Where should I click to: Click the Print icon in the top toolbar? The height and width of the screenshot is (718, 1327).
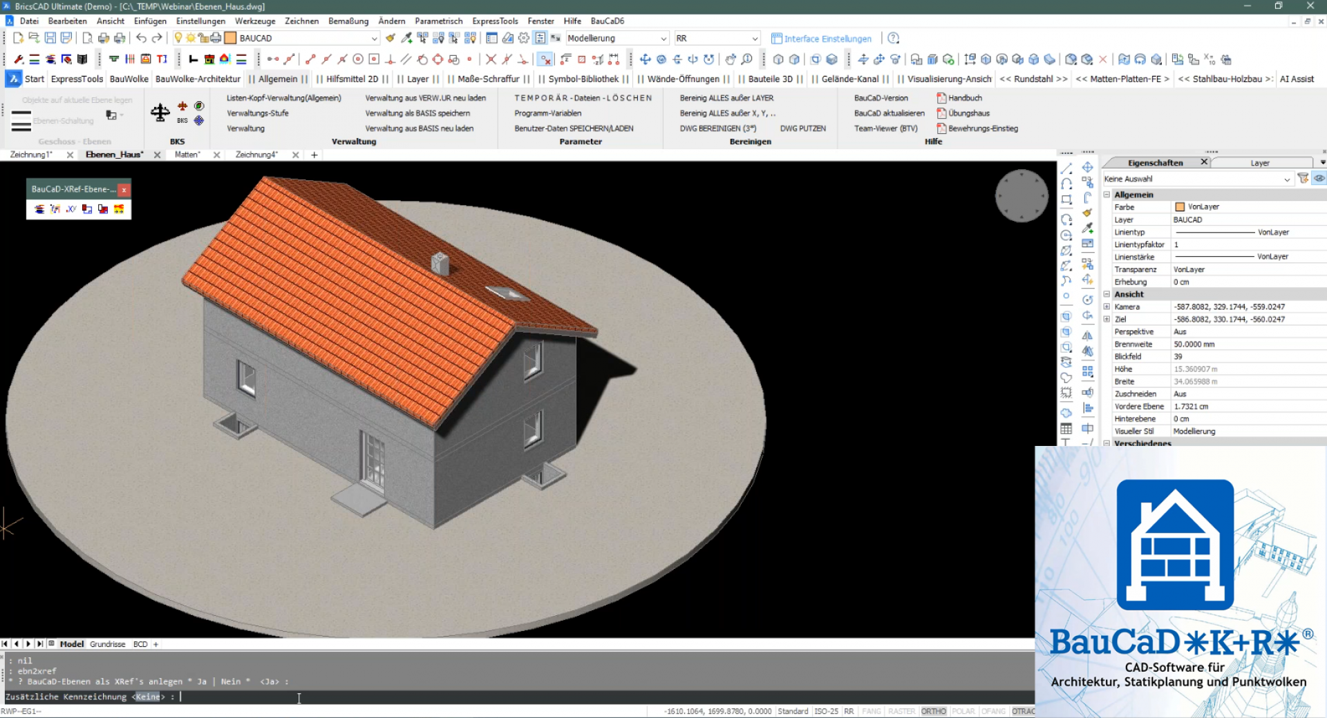coord(104,38)
